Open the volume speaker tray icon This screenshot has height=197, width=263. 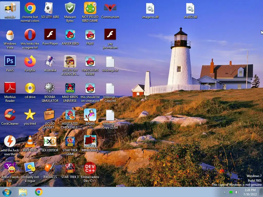tap(237, 192)
